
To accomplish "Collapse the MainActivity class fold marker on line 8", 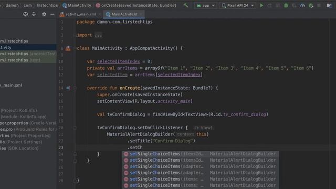I will (x=75, y=48).
